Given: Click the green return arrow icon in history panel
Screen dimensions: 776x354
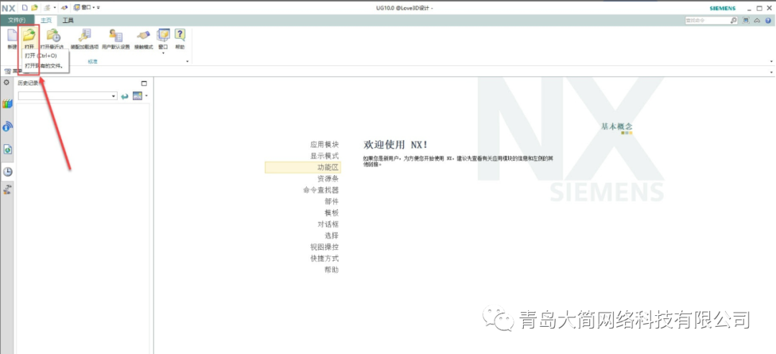Looking at the screenshot, I should 125,96.
